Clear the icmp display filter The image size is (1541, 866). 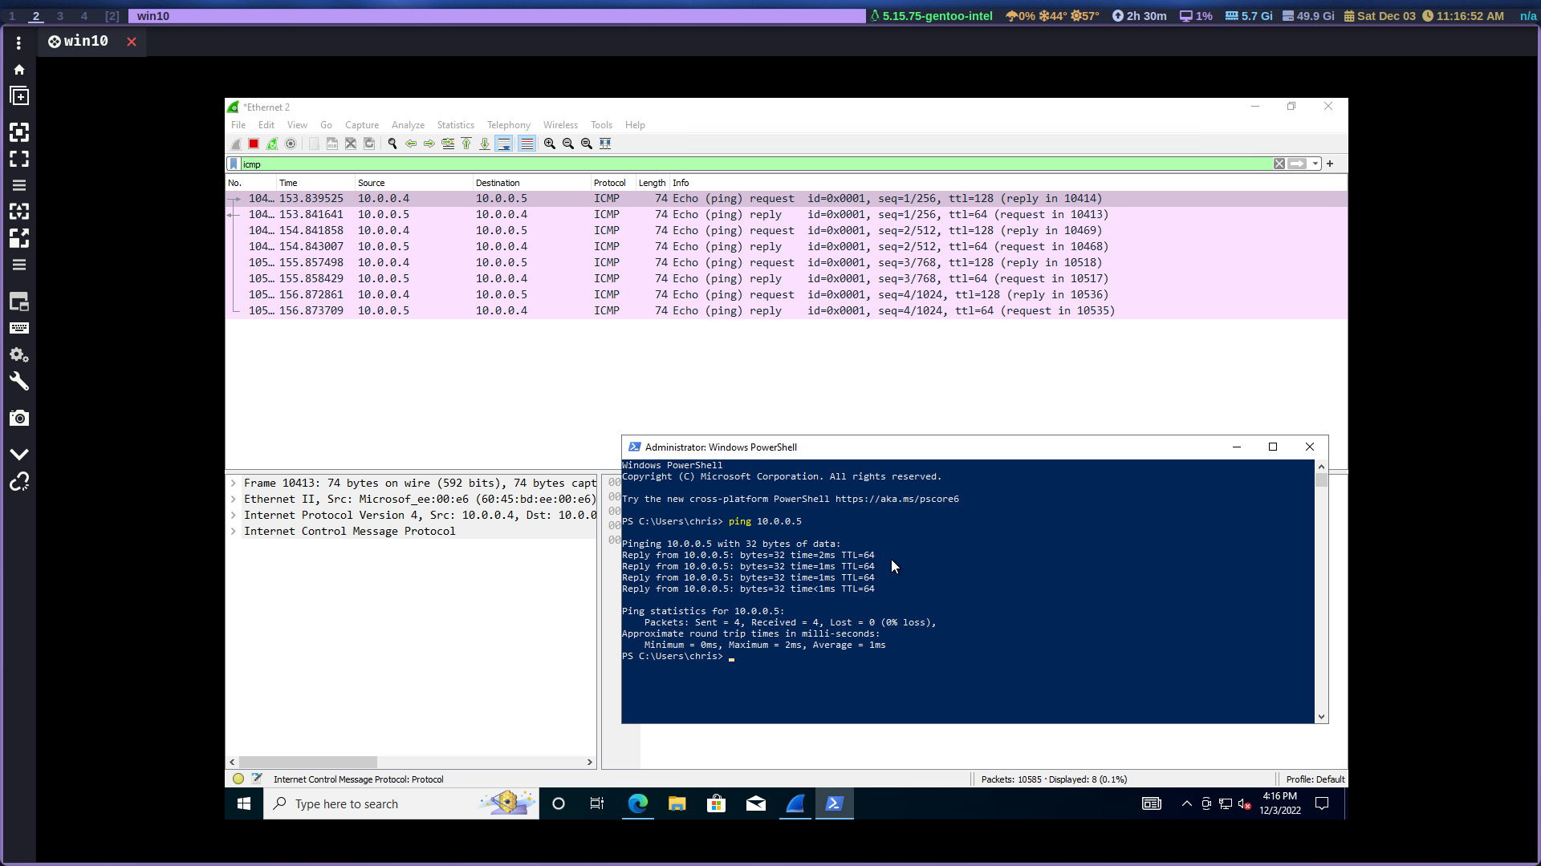coord(1279,164)
